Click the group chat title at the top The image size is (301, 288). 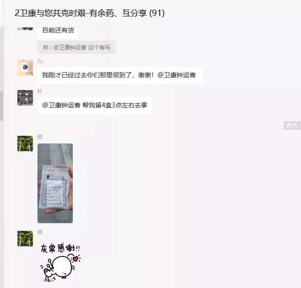coord(89,13)
